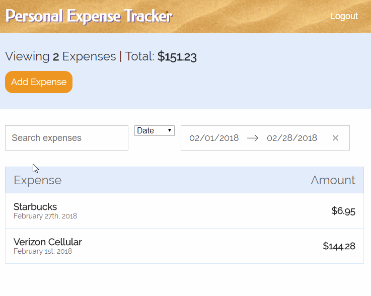Click the arrow between the dates
This screenshot has height=296, width=371.
click(x=253, y=138)
